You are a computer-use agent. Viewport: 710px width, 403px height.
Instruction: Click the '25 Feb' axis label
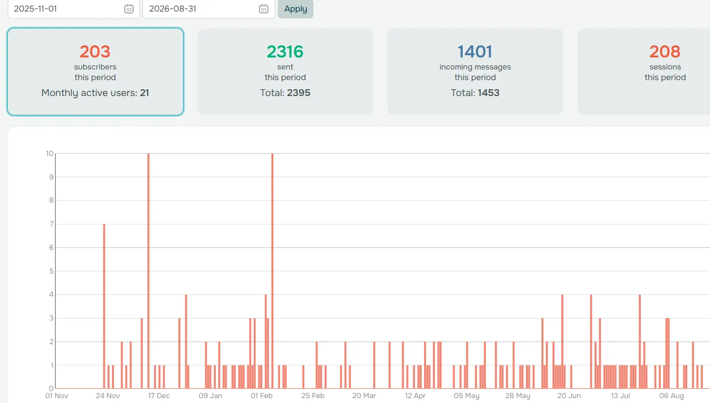[x=312, y=396]
